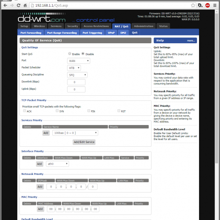The image size is (220, 220).
Task: Click the browser back arrow
Action: point(5,6)
